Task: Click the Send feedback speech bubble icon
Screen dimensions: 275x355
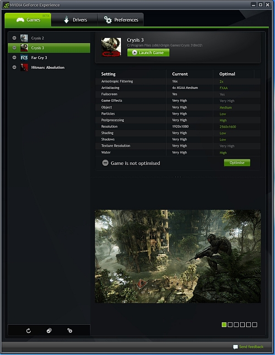Action: (x=235, y=347)
